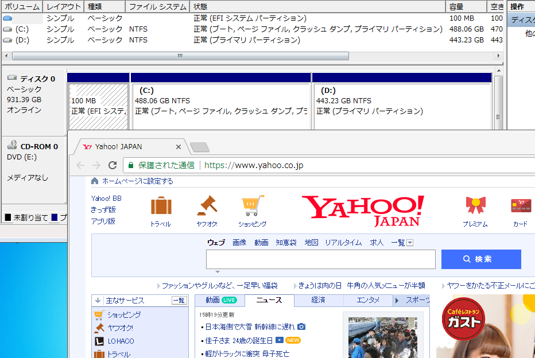Screen dimensions: 535x358
Task: Select the 知恵袋 search category
Action: coord(286,243)
